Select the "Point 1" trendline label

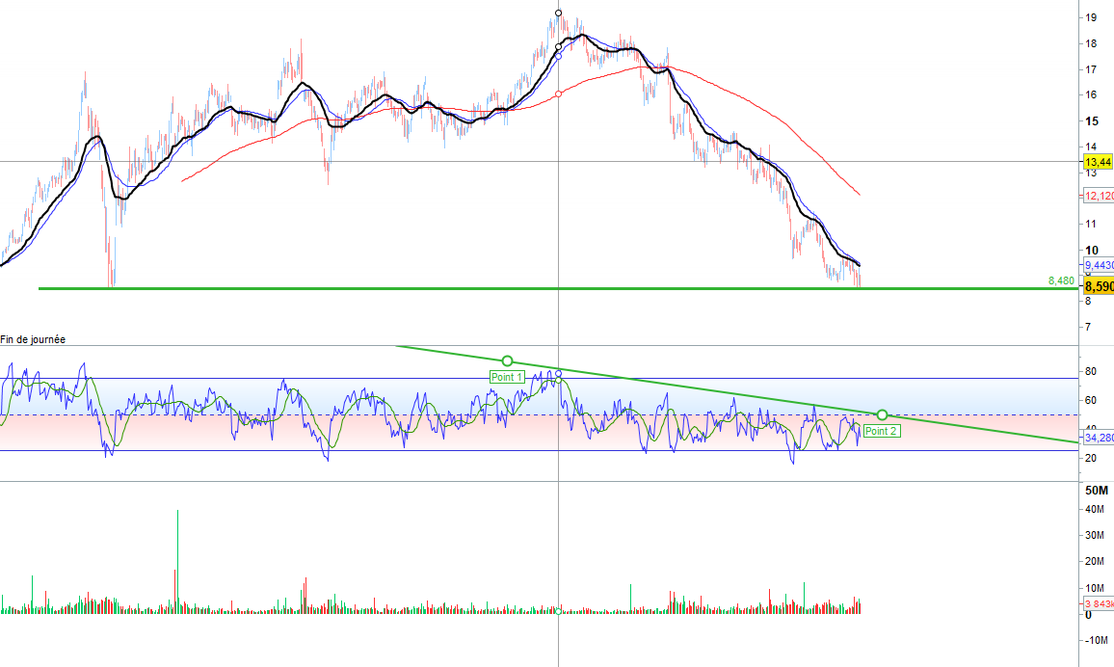point(507,377)
